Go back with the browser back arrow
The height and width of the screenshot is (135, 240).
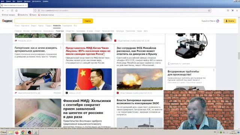(x=3, y=10)
